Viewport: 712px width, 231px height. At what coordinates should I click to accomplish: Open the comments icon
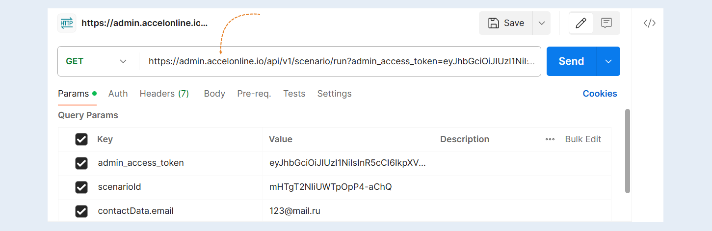(607, 23)
